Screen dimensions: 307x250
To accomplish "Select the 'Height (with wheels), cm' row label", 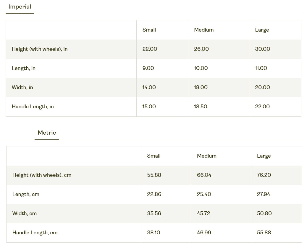I will click(x=42, y=175).
